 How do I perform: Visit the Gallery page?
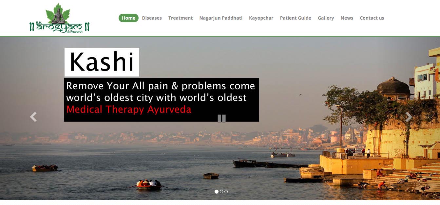coord(326,18)
